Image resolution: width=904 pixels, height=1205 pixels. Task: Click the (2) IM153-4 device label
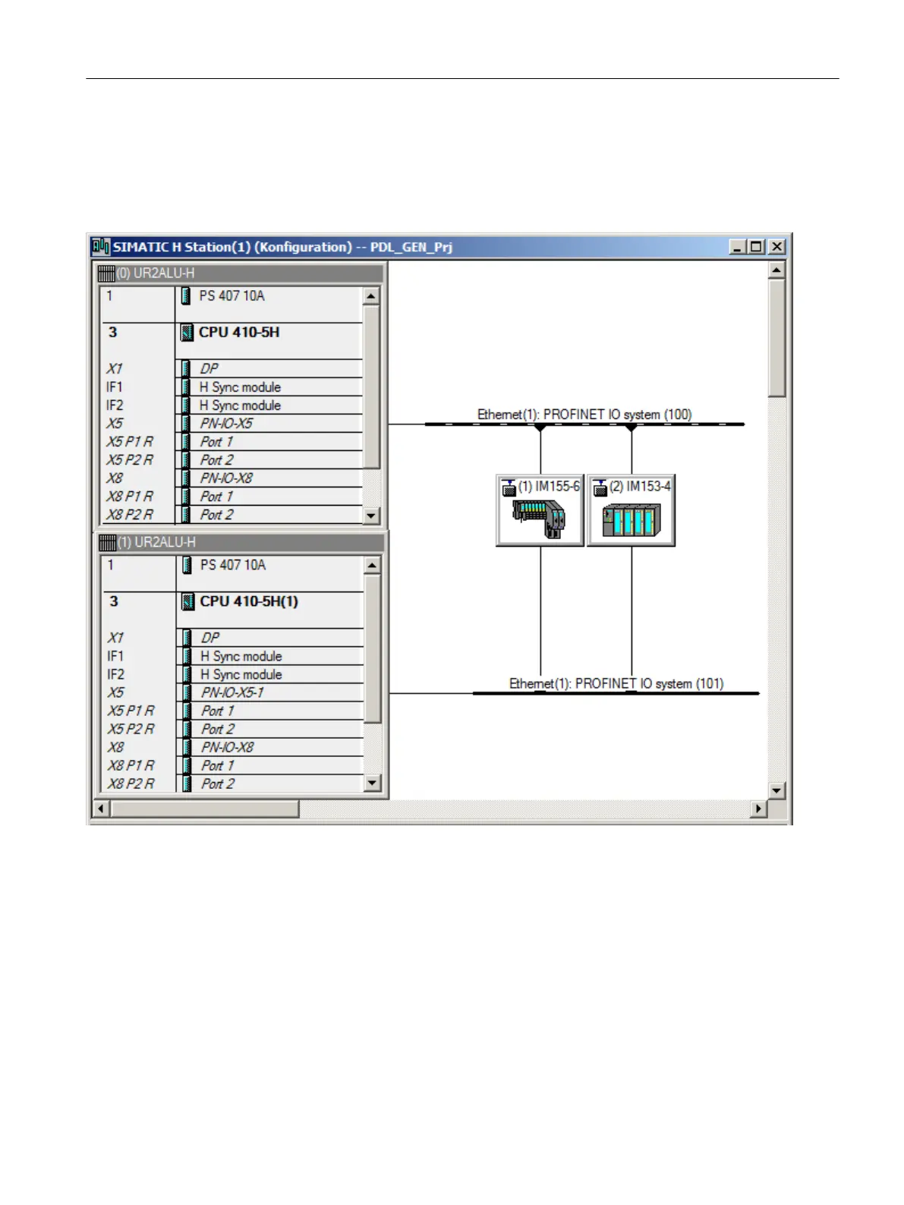click(641, 487)
